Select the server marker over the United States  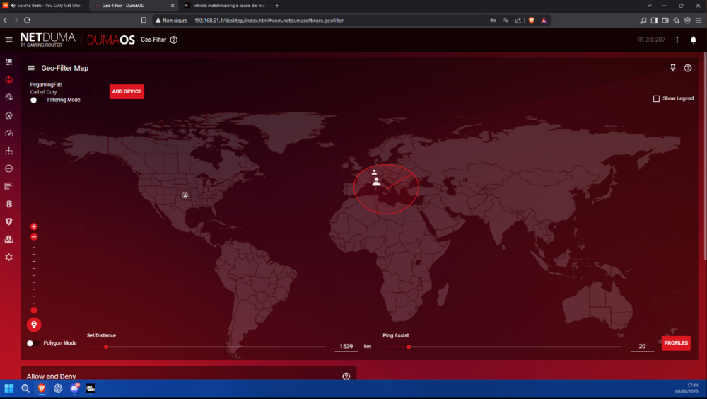coord(185,195)
